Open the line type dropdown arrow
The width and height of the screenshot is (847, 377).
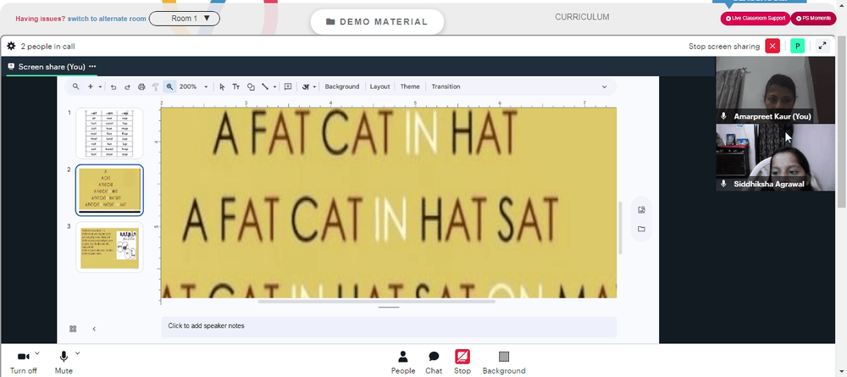275,86
